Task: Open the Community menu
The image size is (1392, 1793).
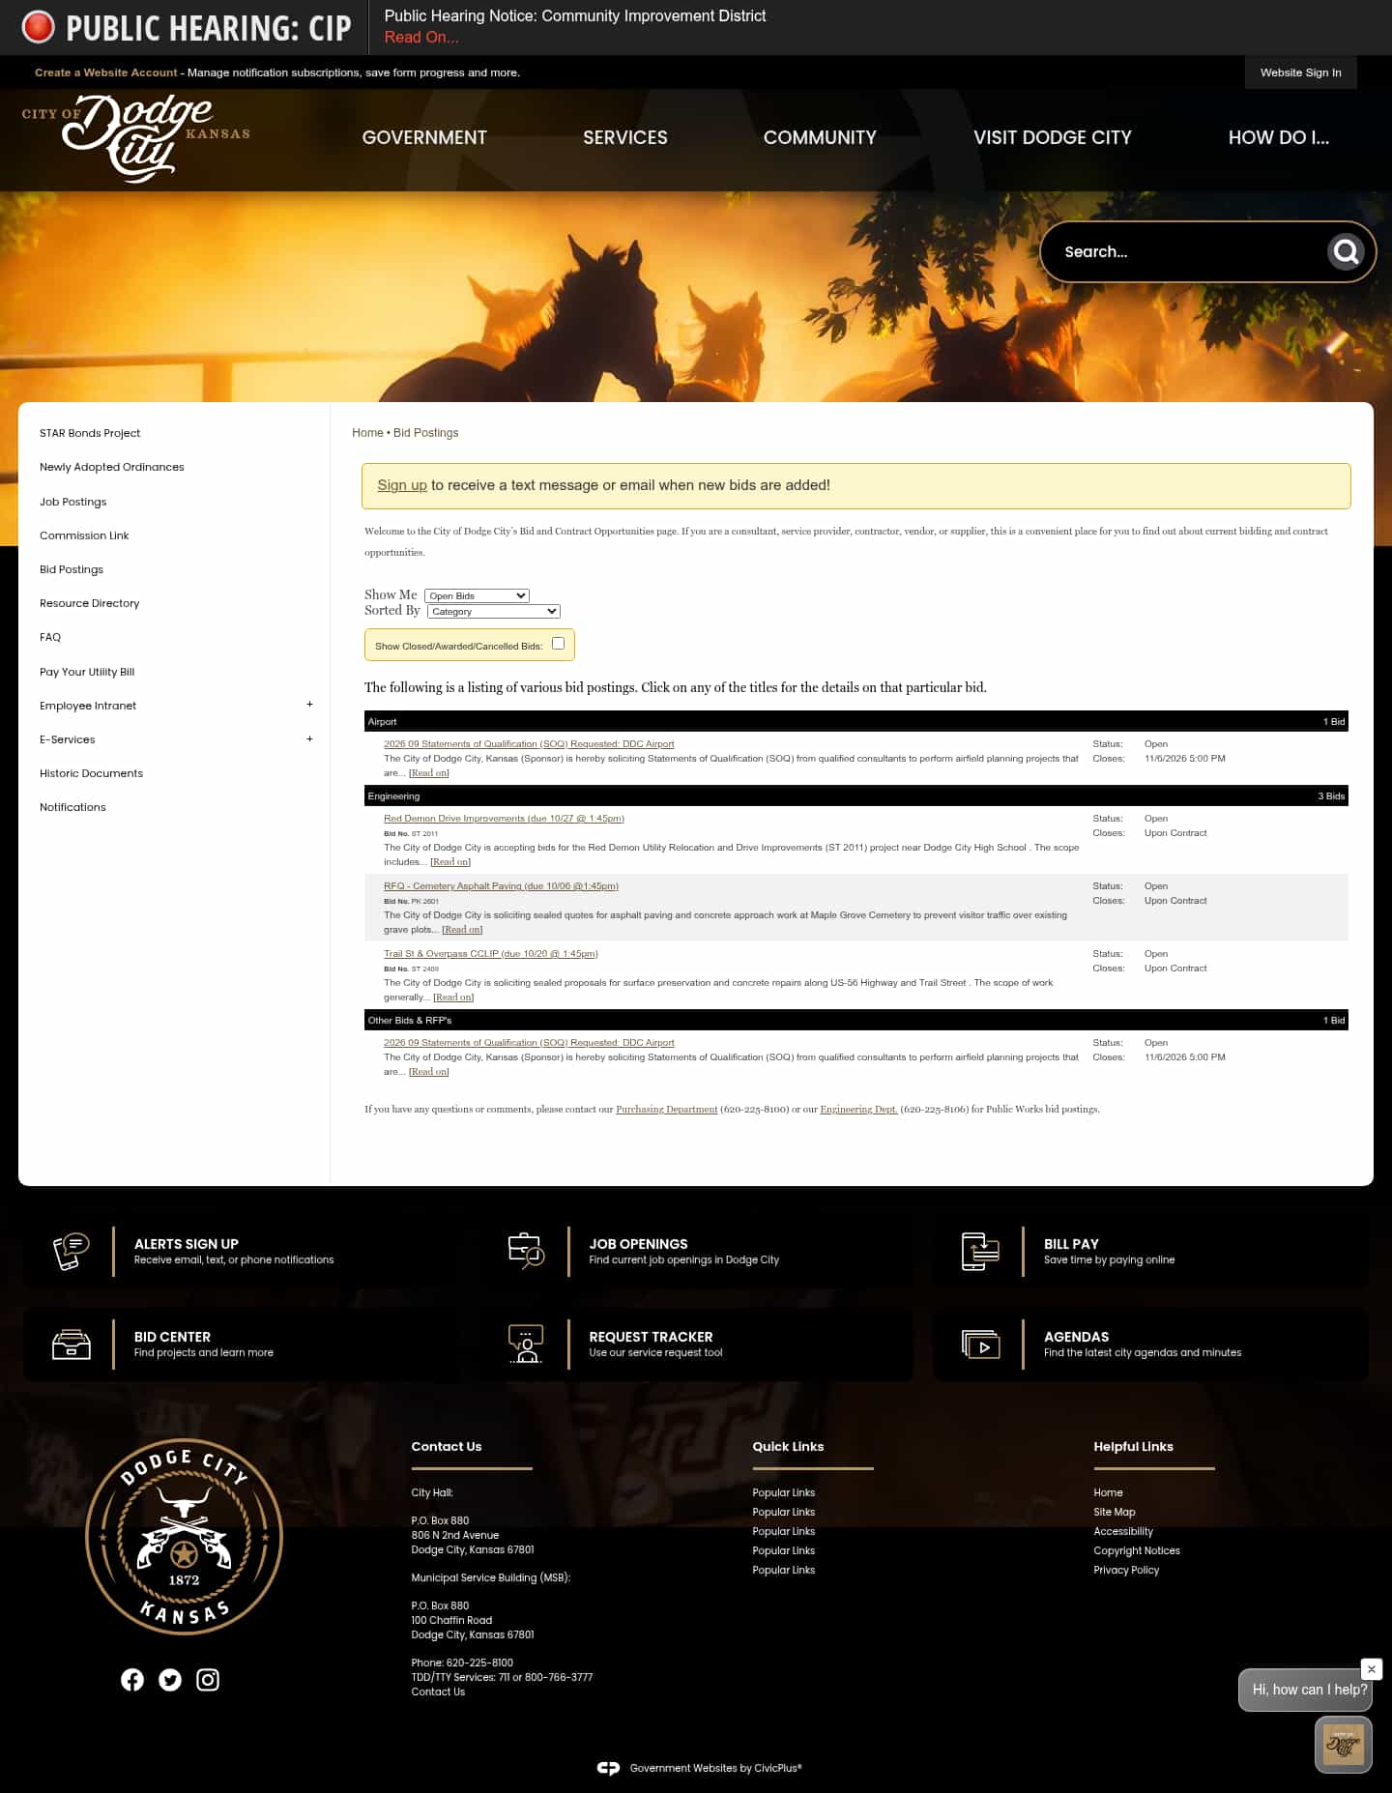Action: point(820,138)
